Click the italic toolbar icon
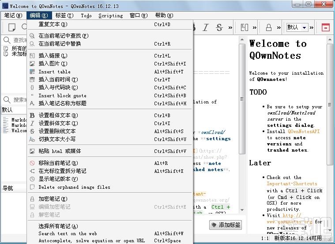This screenshot has height=244, width=335. 206,27
